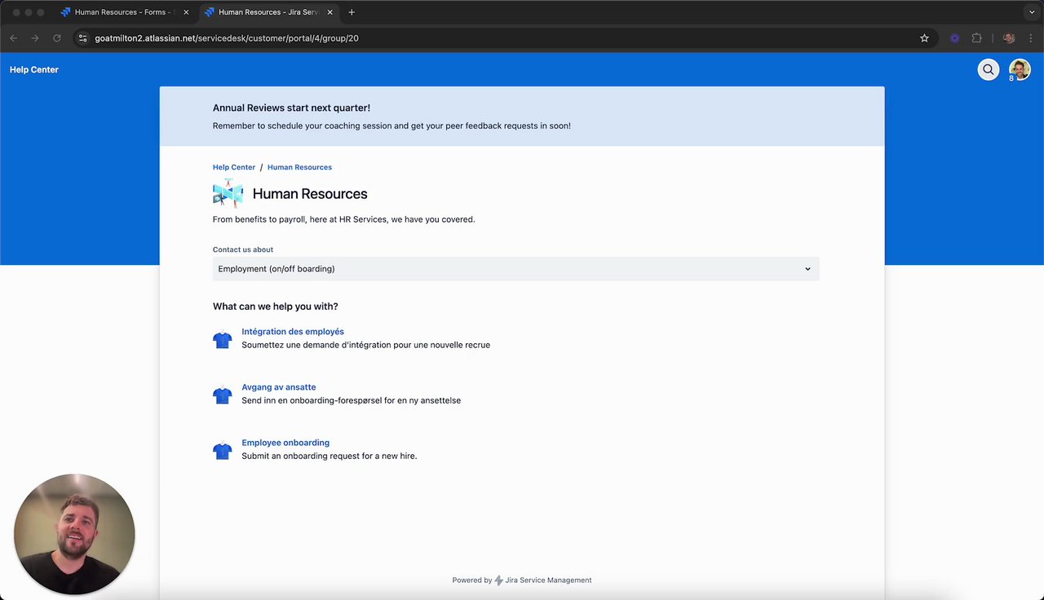Click the shirt icon beside Employee onboarding
Viewport: 1044px width, 600px height.
[223, 450]
